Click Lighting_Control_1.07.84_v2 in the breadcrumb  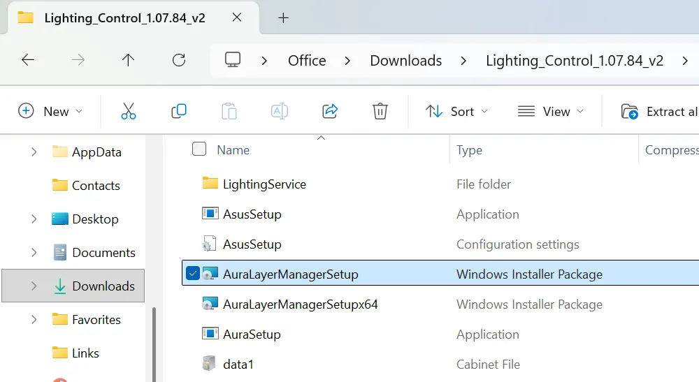[x=575, y=61]
